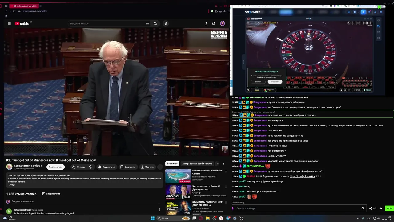394x222 pixels.
Task: Open Yandex Browser from the taskbar
Action: tap(221, 218)
